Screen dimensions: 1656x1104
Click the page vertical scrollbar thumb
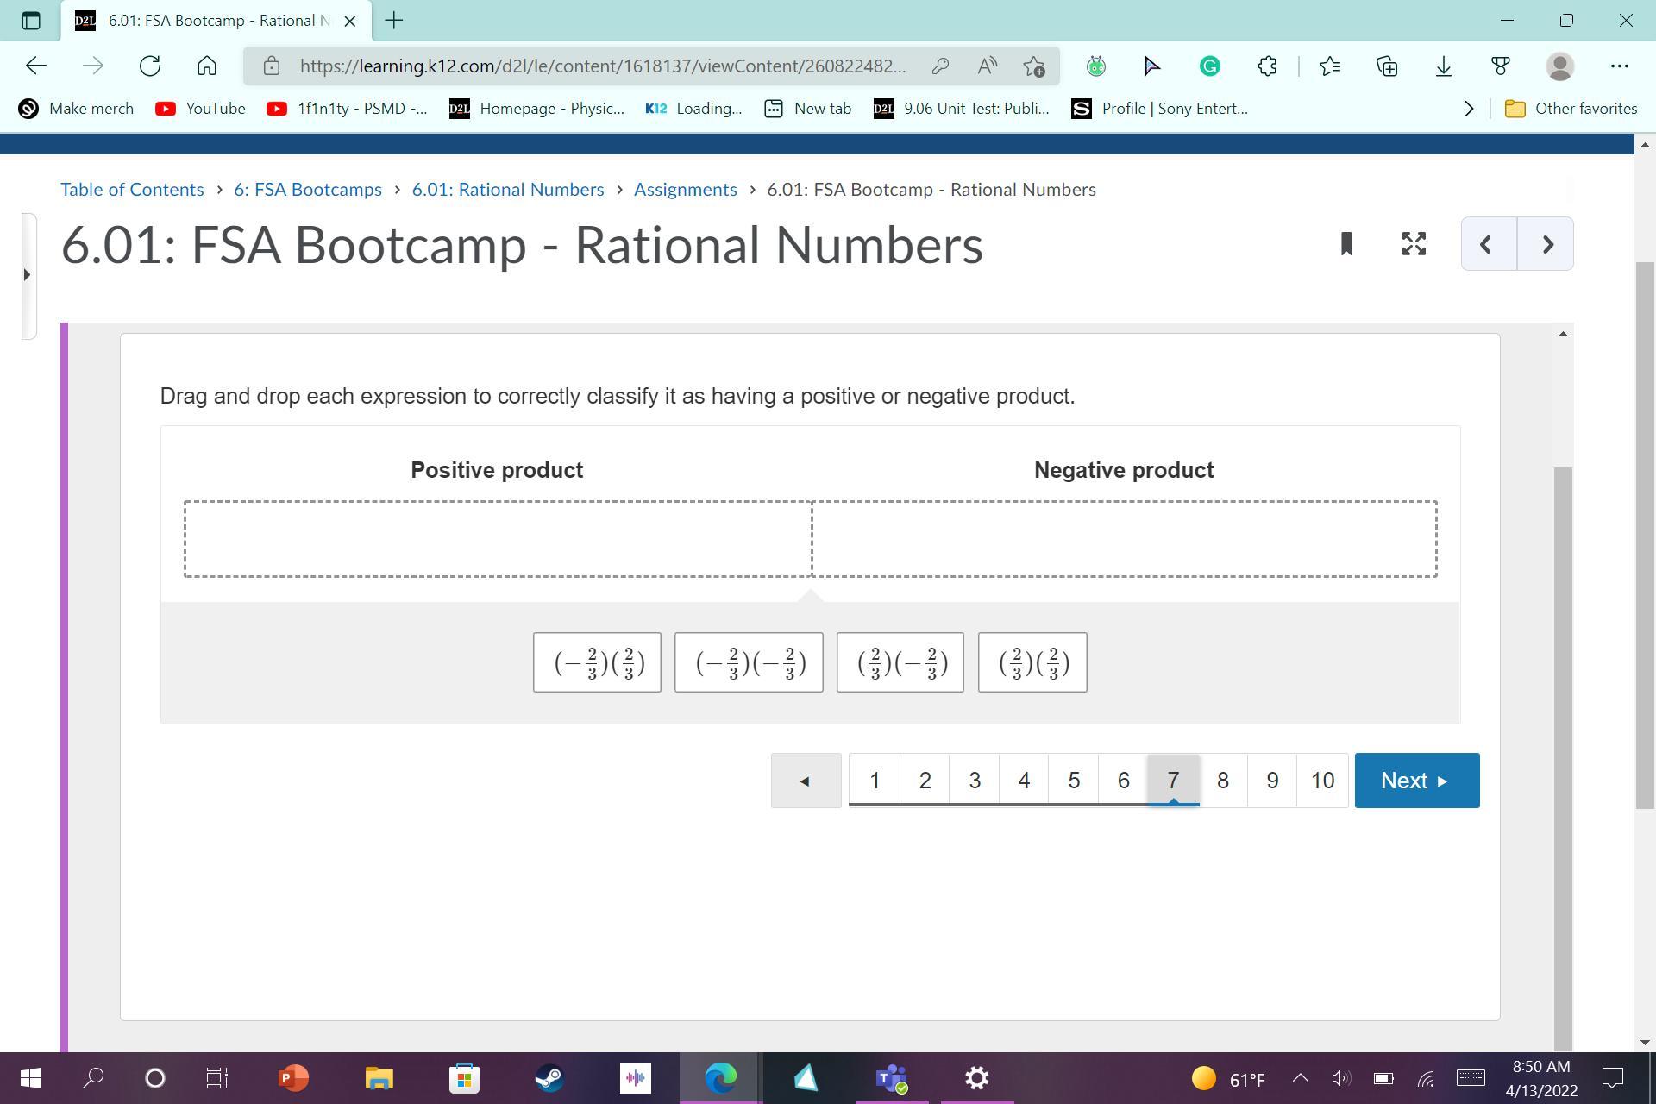coord(1645,535)
